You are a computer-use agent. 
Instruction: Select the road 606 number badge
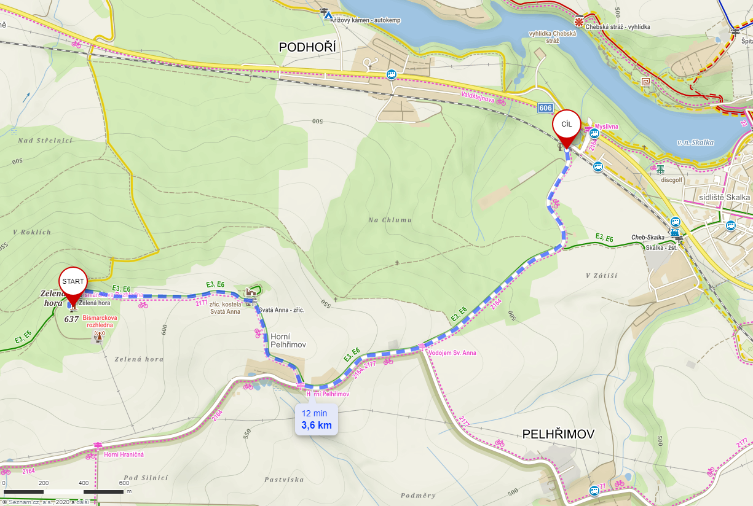point(545,108)
